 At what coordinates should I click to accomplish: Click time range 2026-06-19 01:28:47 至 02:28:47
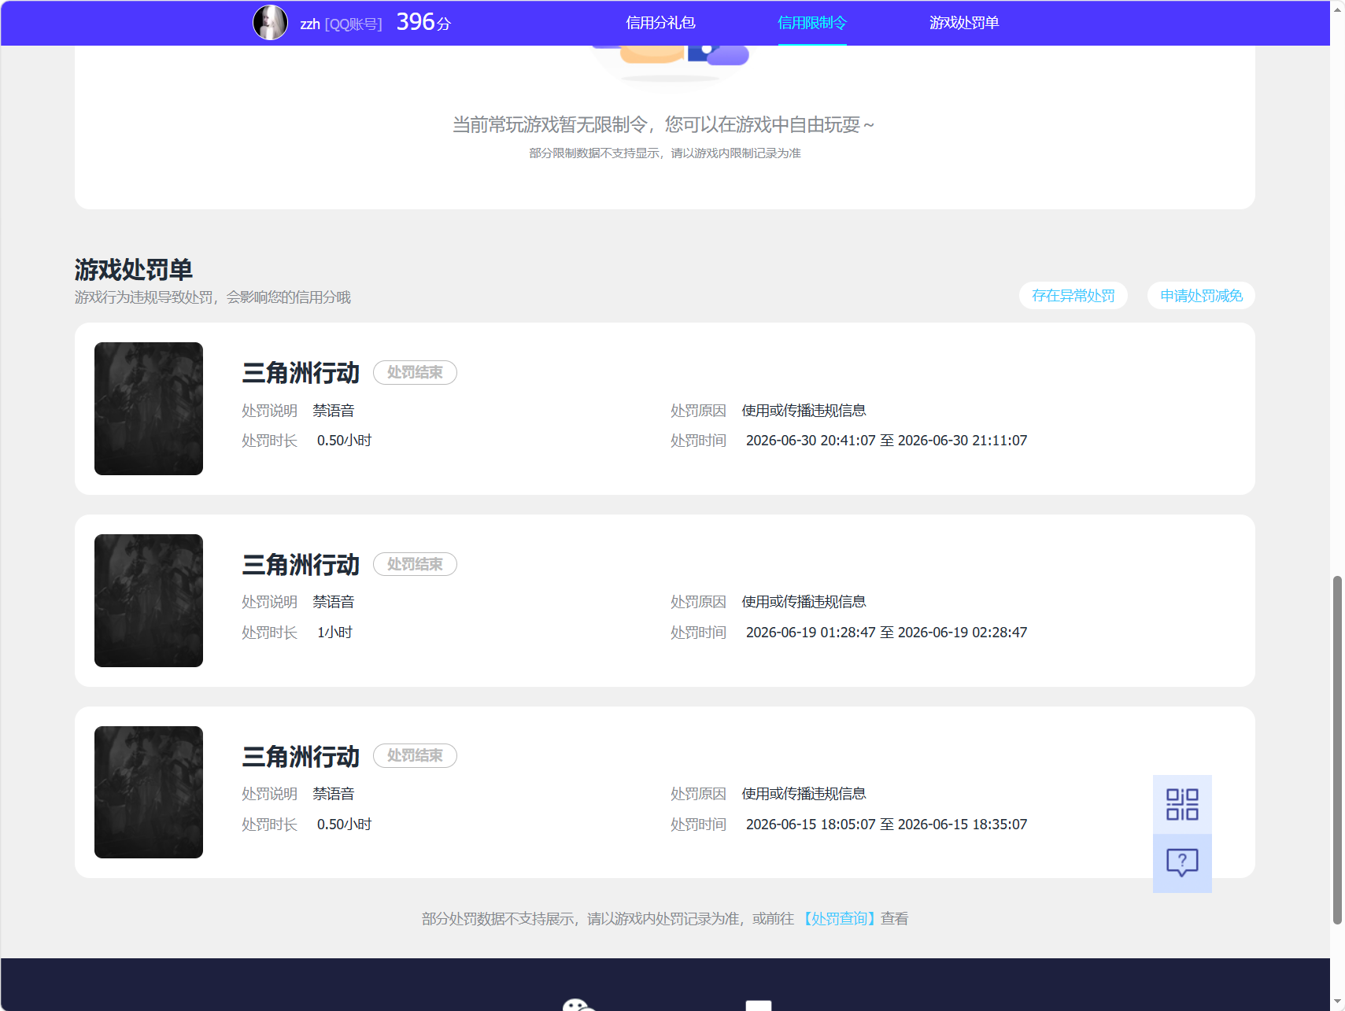coord(886,633)
